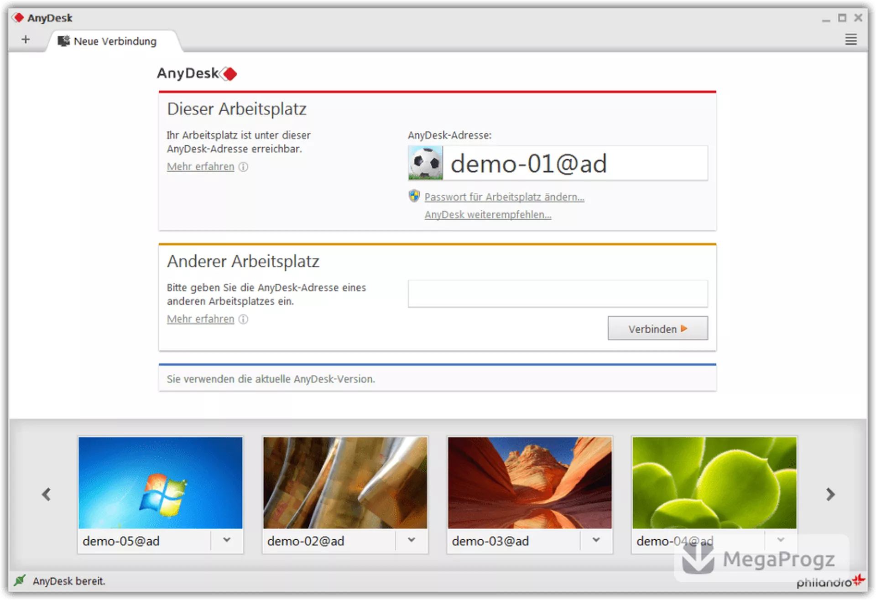Show next recent sessions with right arrow
Viewport: 876px width, 600px height.
pyautogui.click(x=830, y=494)
